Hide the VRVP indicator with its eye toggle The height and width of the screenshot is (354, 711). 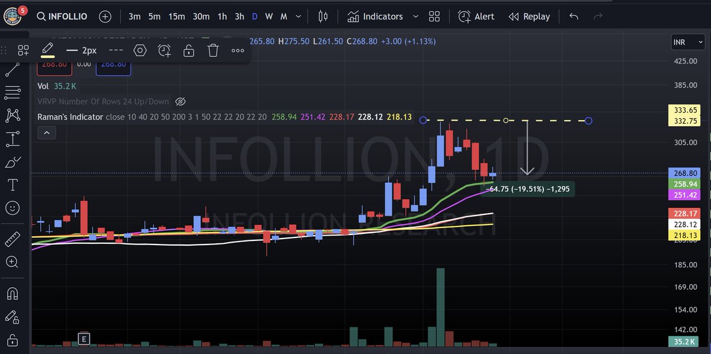pyautogui.click(x=181, y=101)
